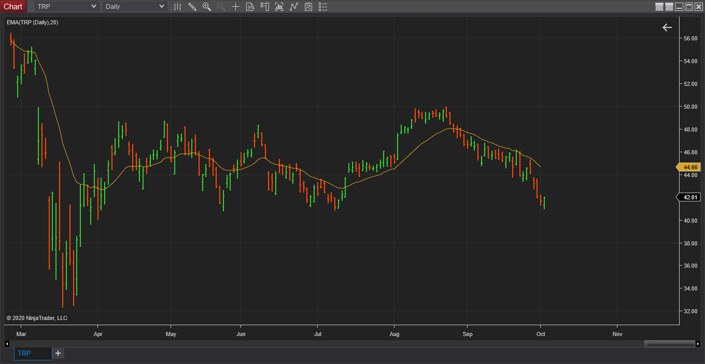Open the chart bar type style icon

(x=177, y=7)
